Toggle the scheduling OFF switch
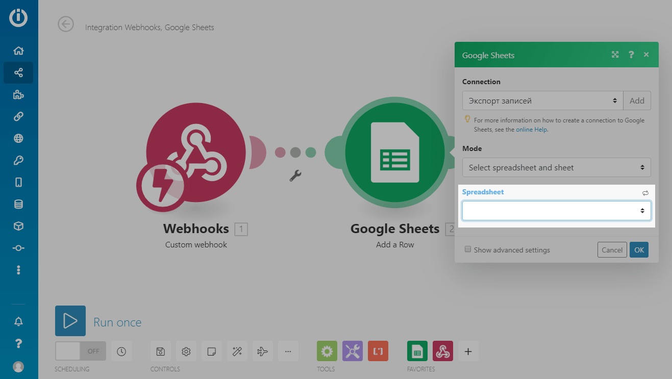Image resolution: width=672 pixels, height=379 pixels. click(81, 351)
